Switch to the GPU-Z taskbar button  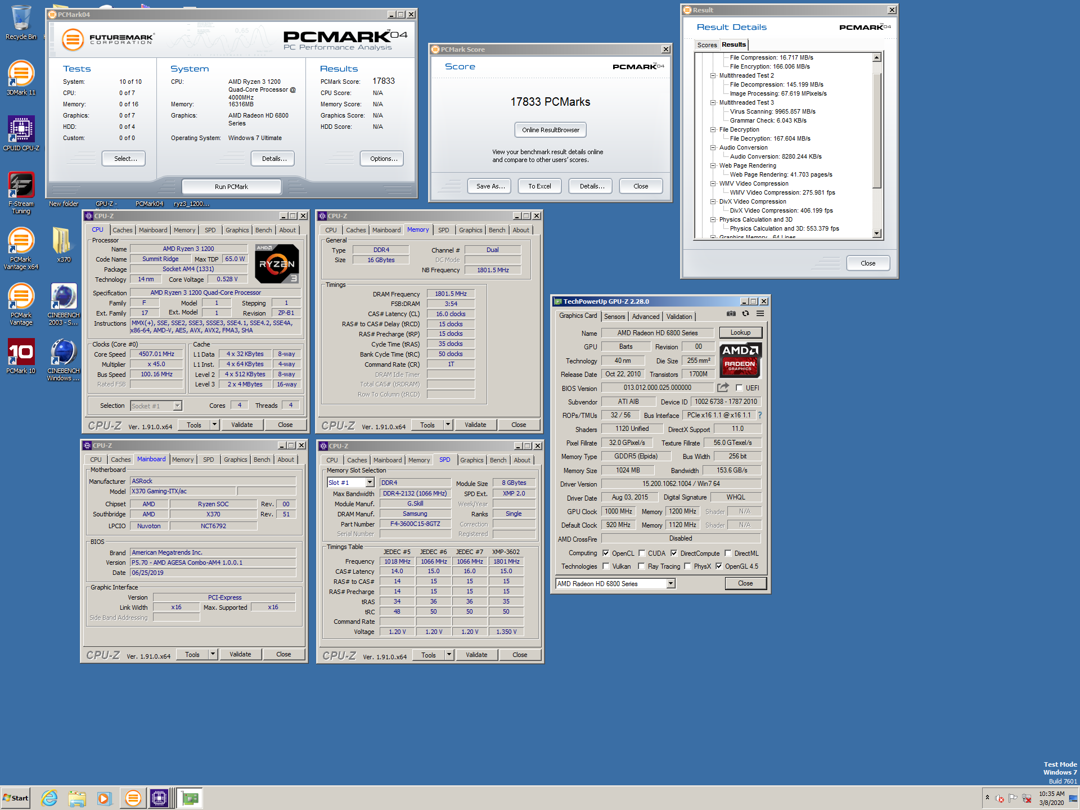190,798
